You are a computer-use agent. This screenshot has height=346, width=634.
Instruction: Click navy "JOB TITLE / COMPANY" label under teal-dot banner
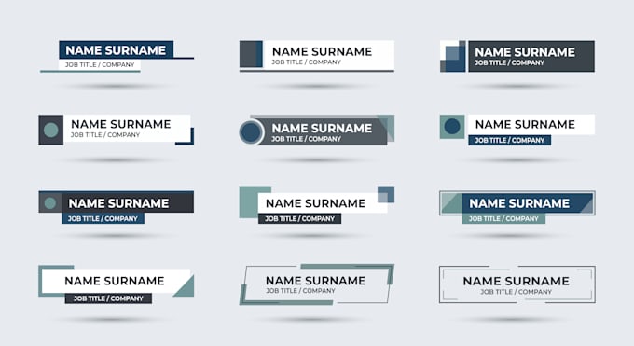coord(103,218)
